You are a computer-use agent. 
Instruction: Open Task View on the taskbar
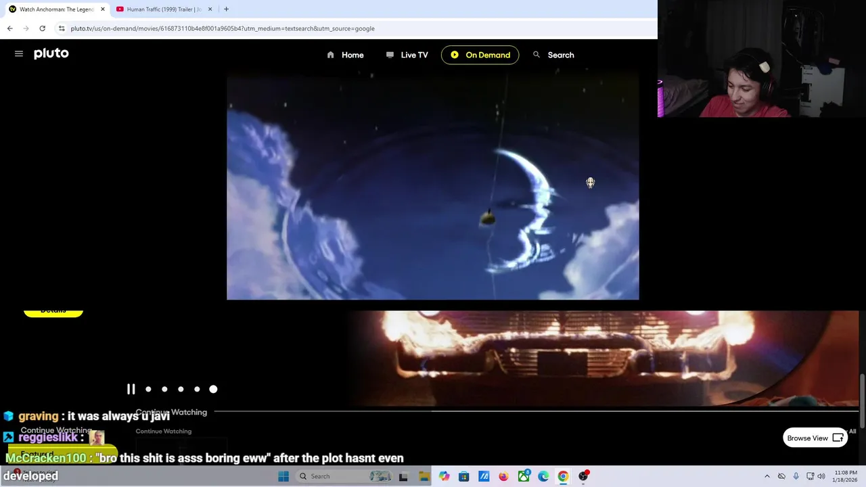(x=403, y=476)
